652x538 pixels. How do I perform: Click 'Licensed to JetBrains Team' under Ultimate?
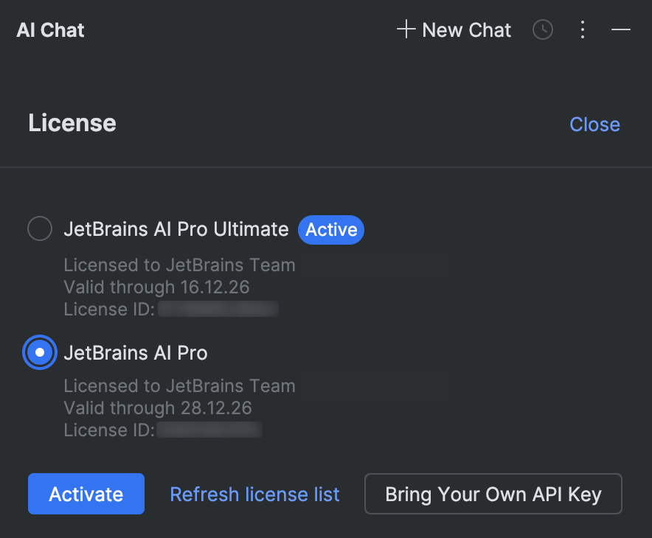[x=179, y=265]
